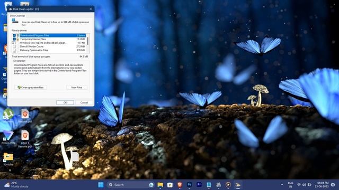The image size is (339, 190).
Task: Open the weather widget showing 27°C
Action: [16, 185]
